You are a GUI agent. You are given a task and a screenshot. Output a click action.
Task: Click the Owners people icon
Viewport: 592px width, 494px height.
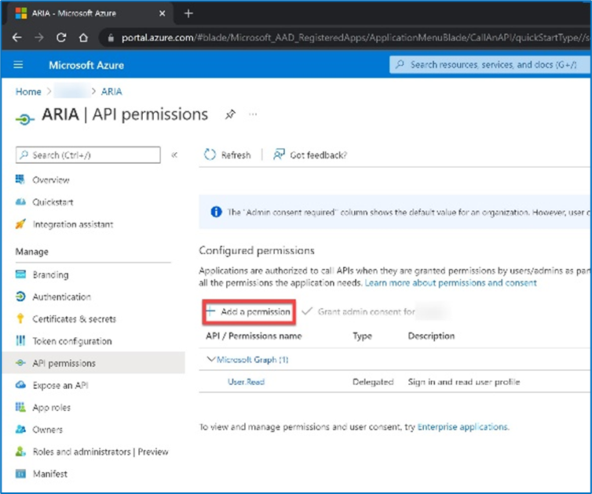[x=20, y=429]
